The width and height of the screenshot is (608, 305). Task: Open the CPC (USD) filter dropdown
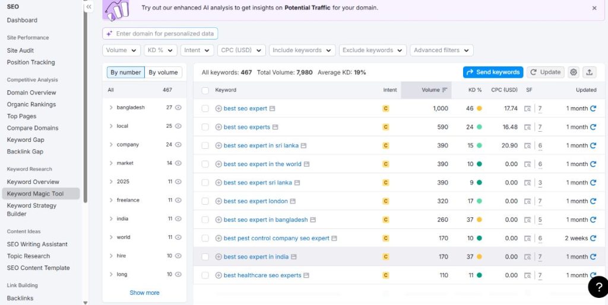click(241, 50)
